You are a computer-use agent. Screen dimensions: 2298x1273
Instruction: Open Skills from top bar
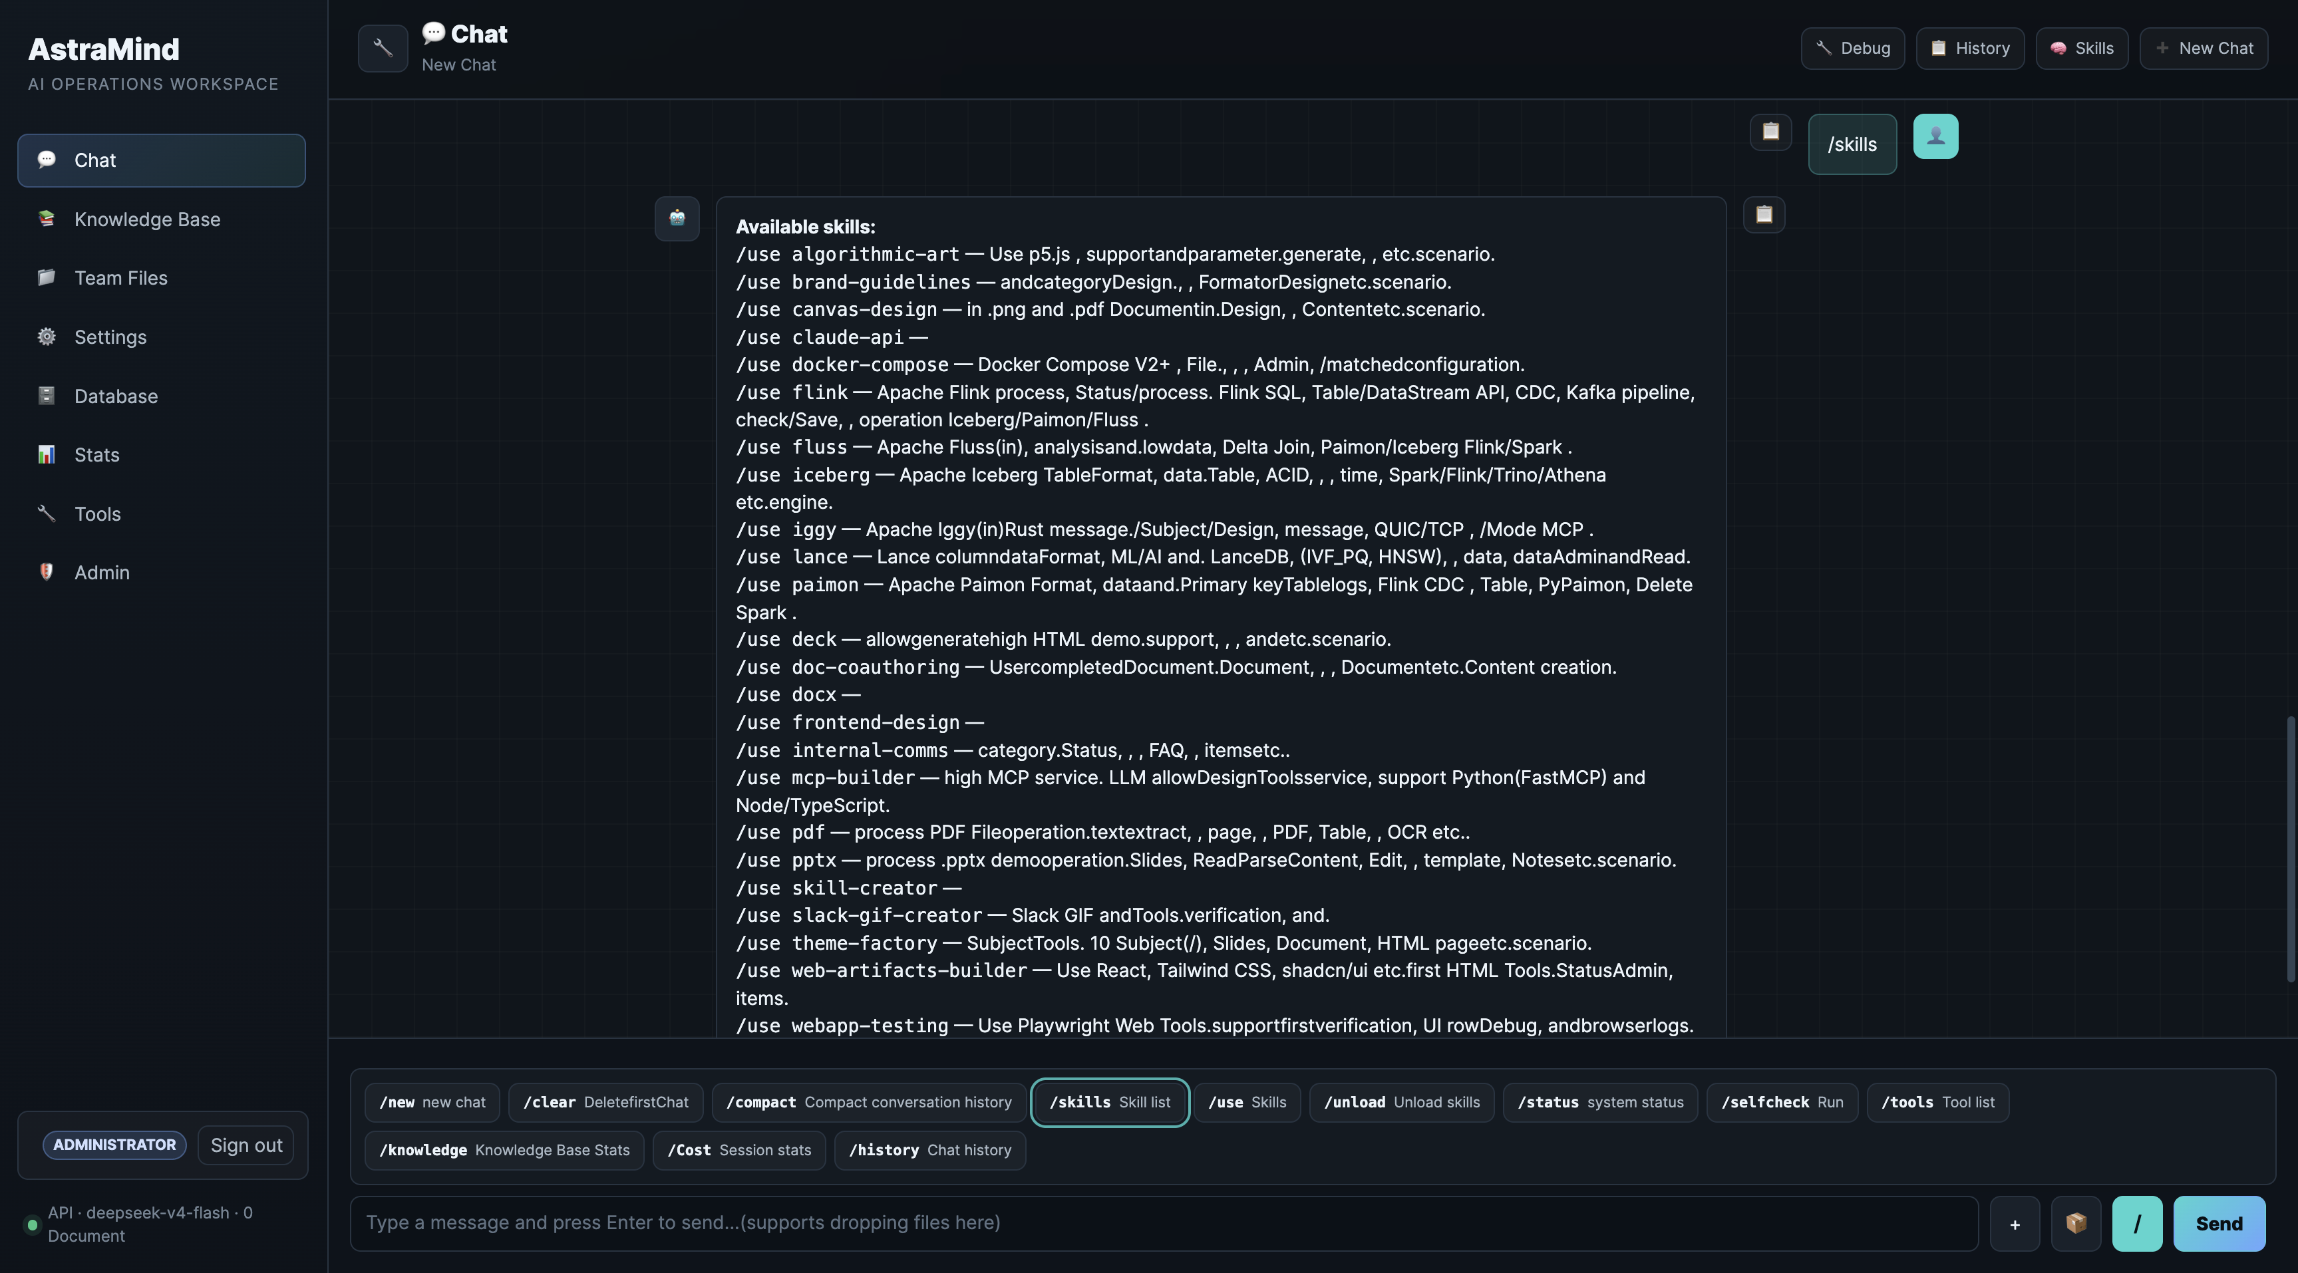click(2081, 48)
